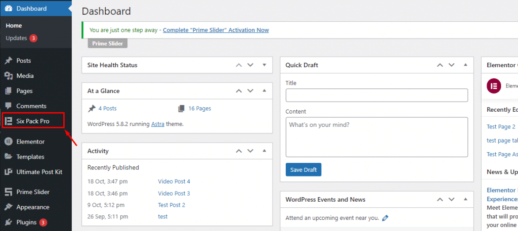Click the Quick Draft Title input field

pyautogui.click(x=376, y=95)
